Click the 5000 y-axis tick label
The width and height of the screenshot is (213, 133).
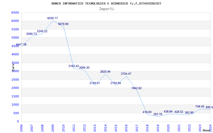coord(15,38)
